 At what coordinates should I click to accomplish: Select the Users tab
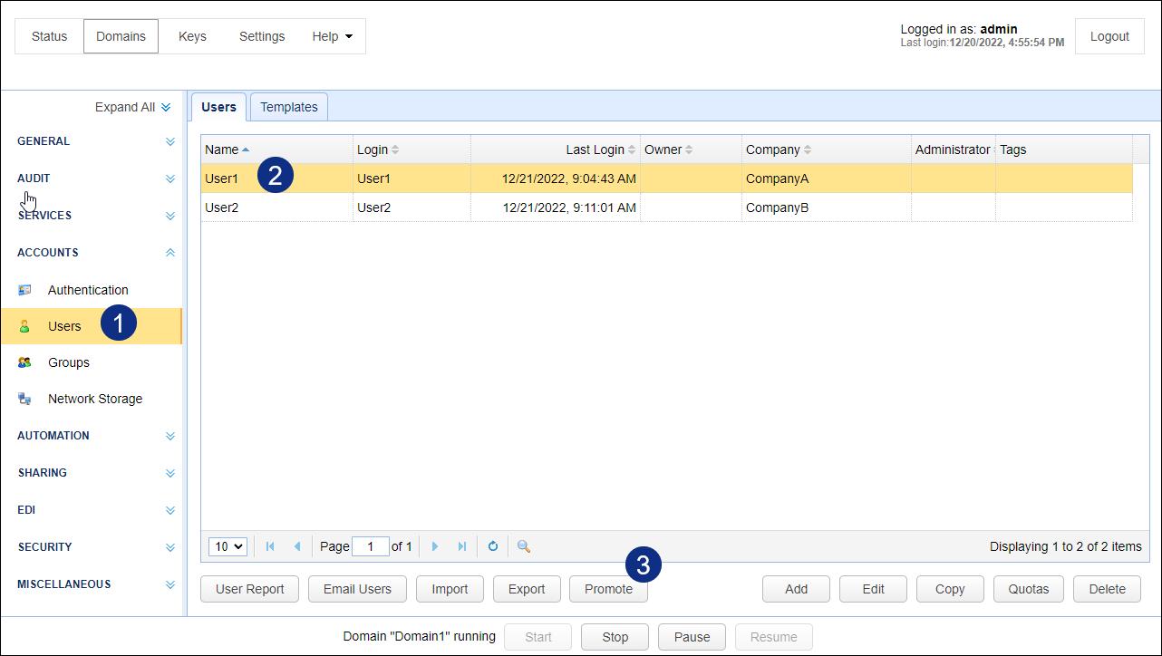click(x=218, y=107)
